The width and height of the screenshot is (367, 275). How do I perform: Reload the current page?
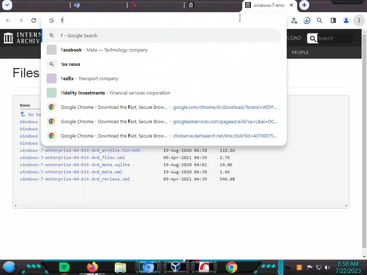34,20
